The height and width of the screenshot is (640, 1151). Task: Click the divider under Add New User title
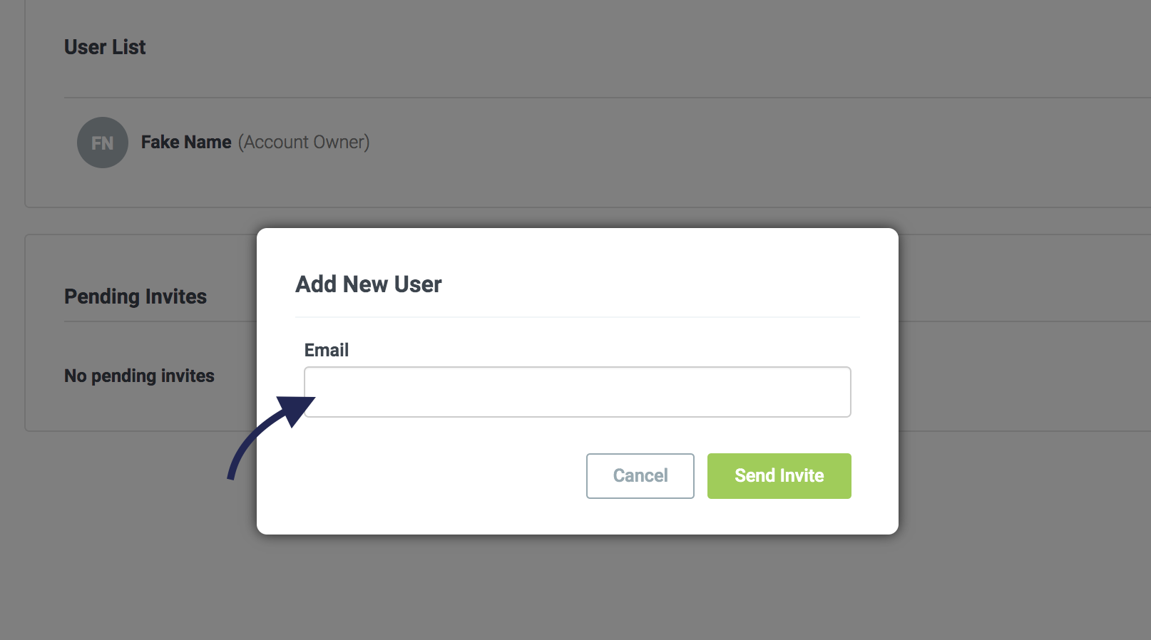click(x=578, y=317)
